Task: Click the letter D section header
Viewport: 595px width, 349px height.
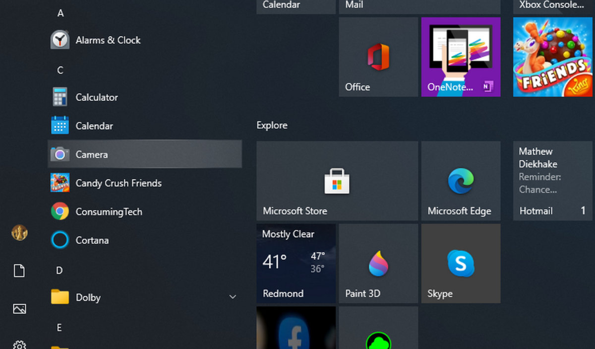Action: [59, 271]
